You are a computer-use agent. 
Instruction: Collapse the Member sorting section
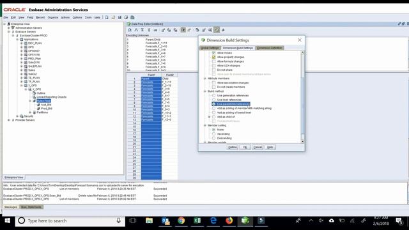(x=204, y=125)
